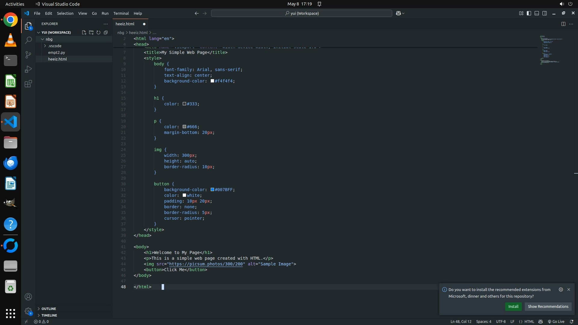Image resolution: width=578 pixels, height=325 pixels.
Task: Collapse all folders in explorer
Action: point(106,32)
